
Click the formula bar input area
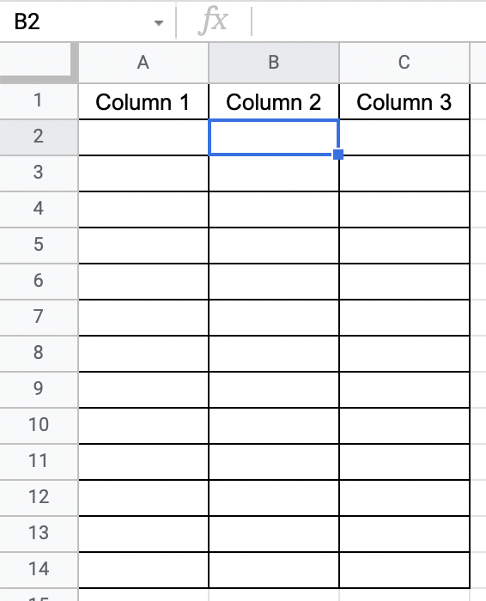[x=368, y=21]
